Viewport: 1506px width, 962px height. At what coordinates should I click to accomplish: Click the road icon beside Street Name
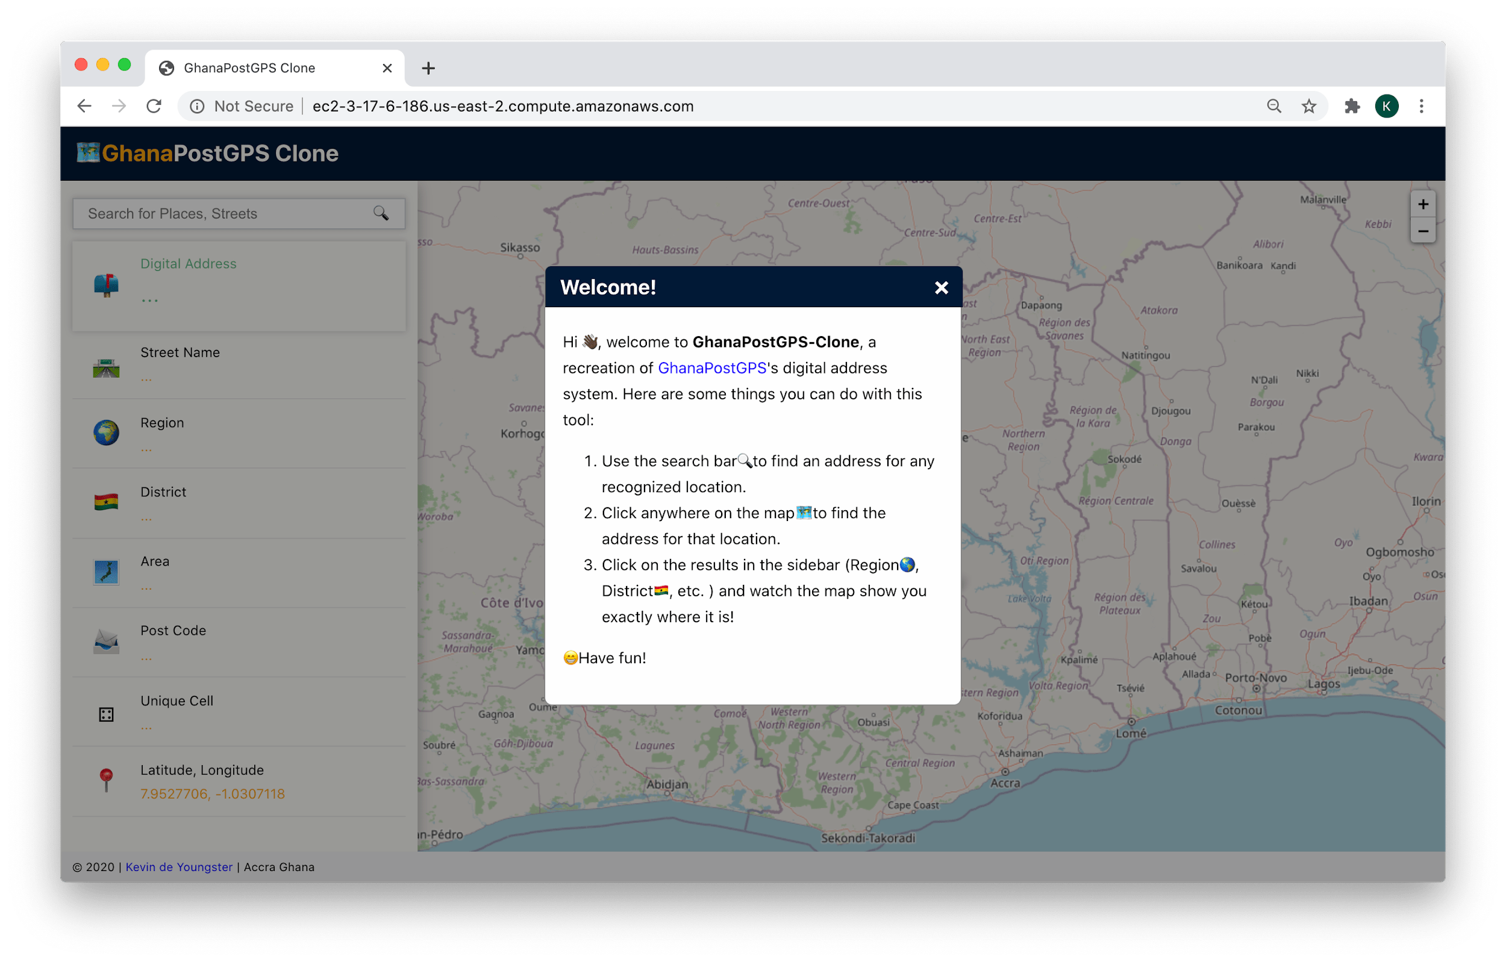[106, 368]
